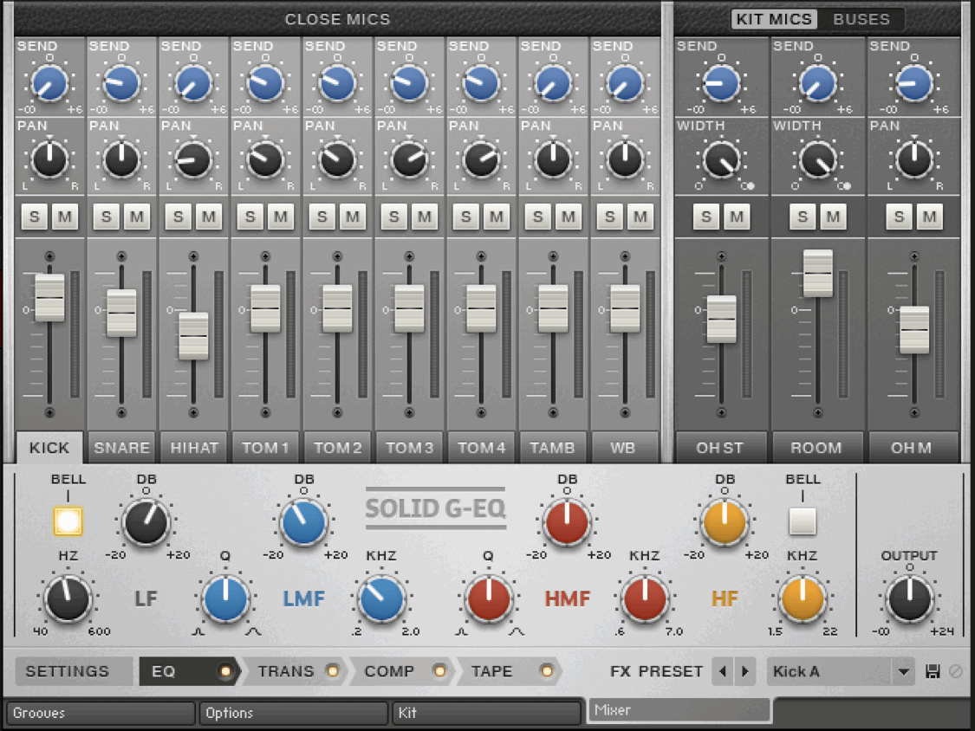Adjust the KICK channel volume fader

(49, 299)
